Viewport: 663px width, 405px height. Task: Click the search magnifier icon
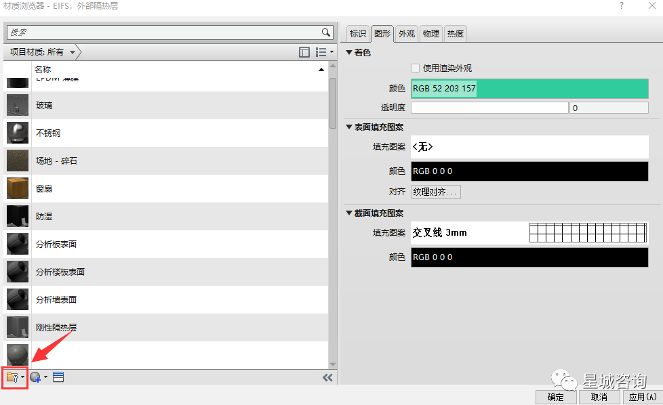[x=326, y=33]
